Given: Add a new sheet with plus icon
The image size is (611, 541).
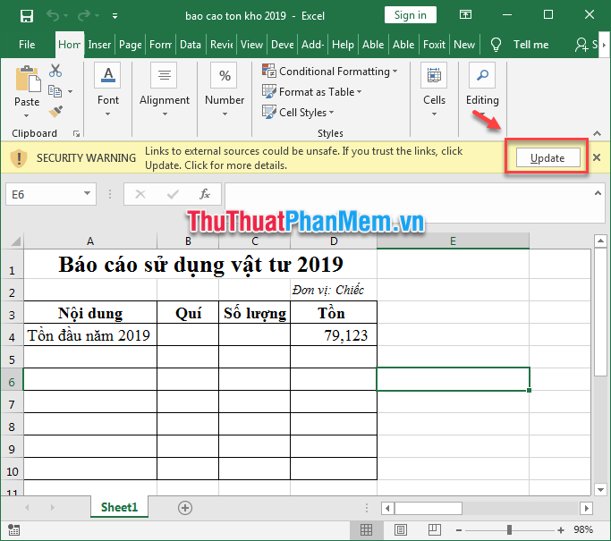Looking at the screenshot, I should click(185, 507).
